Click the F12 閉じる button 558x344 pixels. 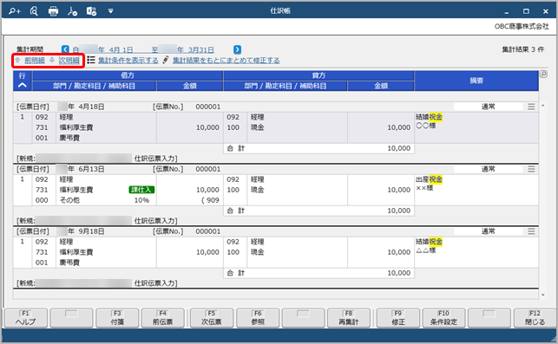tap(535, 318)
